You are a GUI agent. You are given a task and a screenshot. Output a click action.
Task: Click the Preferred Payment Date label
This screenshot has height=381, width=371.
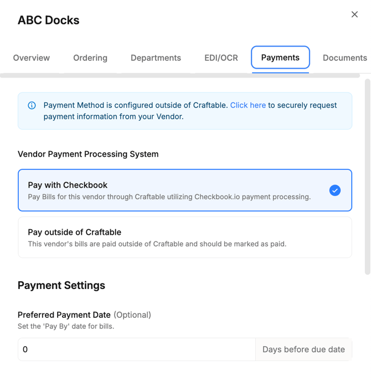pos(64,315)
